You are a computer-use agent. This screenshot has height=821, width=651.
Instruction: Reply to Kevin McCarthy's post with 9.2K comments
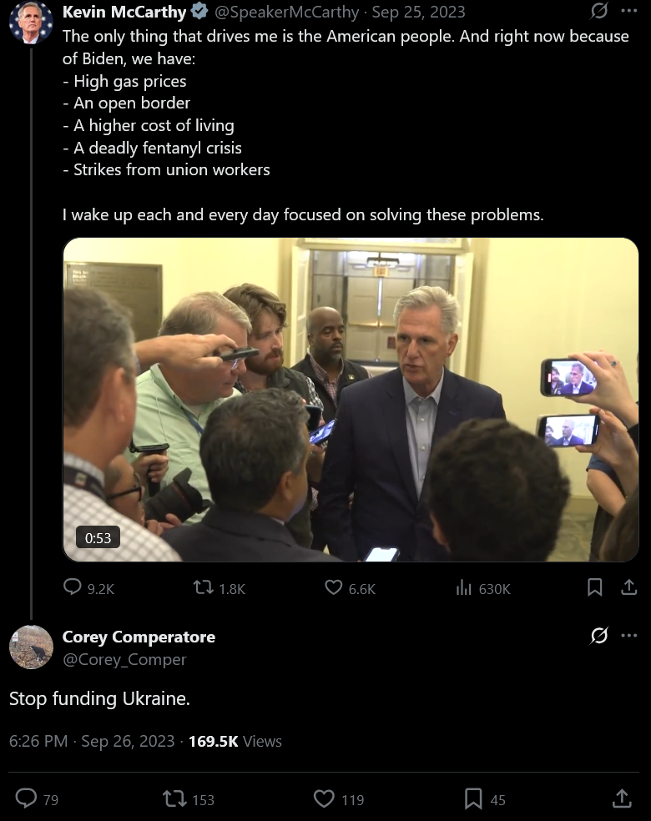88,588
